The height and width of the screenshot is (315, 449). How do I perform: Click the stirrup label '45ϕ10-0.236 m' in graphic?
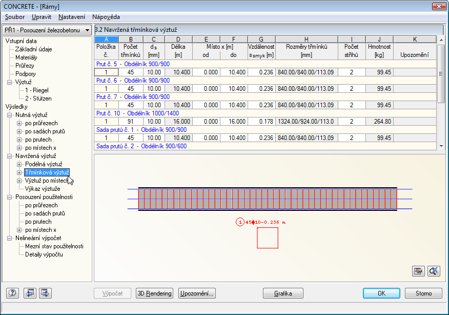tap(265, 222)
